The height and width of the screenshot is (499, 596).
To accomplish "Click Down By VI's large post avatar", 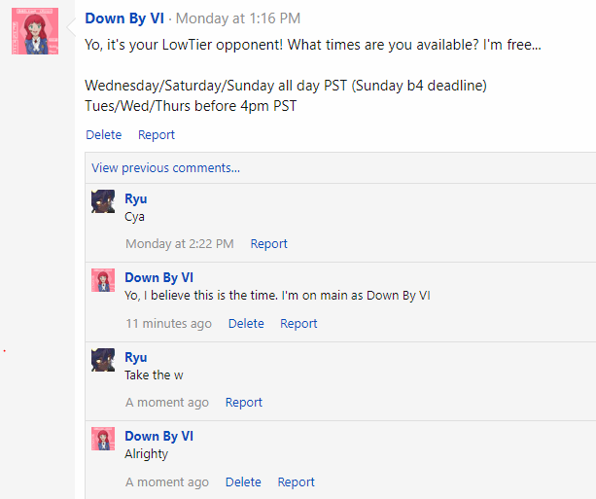I will tap(35, 31).
